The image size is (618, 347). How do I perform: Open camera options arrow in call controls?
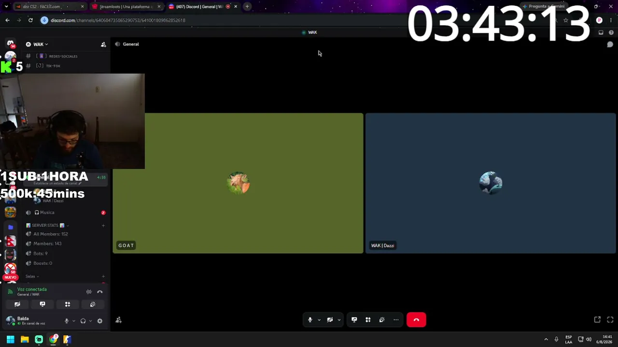(x=339, y=320)
